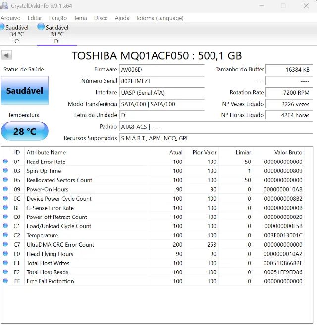317x325 pixels.
Task: Click the Nº Vezes Ligado value 2226 vezes
Action: tap(289, 104)
